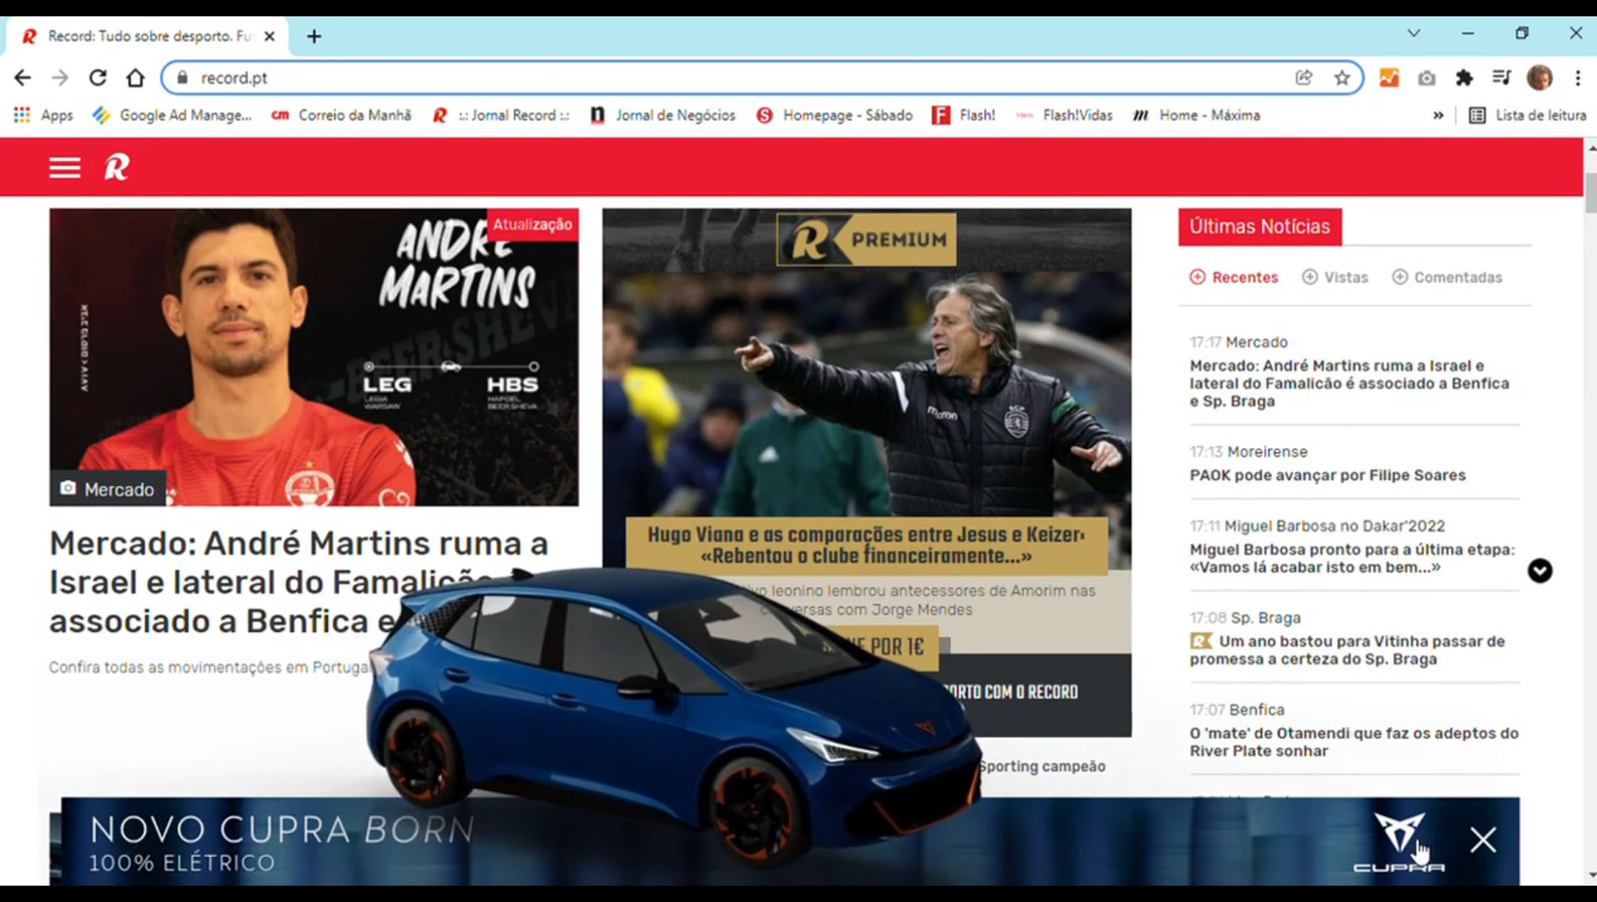This screenshot has height=902, width=1597.
Task: Click the Mercado photo gallery label
Action: point(108,489)
